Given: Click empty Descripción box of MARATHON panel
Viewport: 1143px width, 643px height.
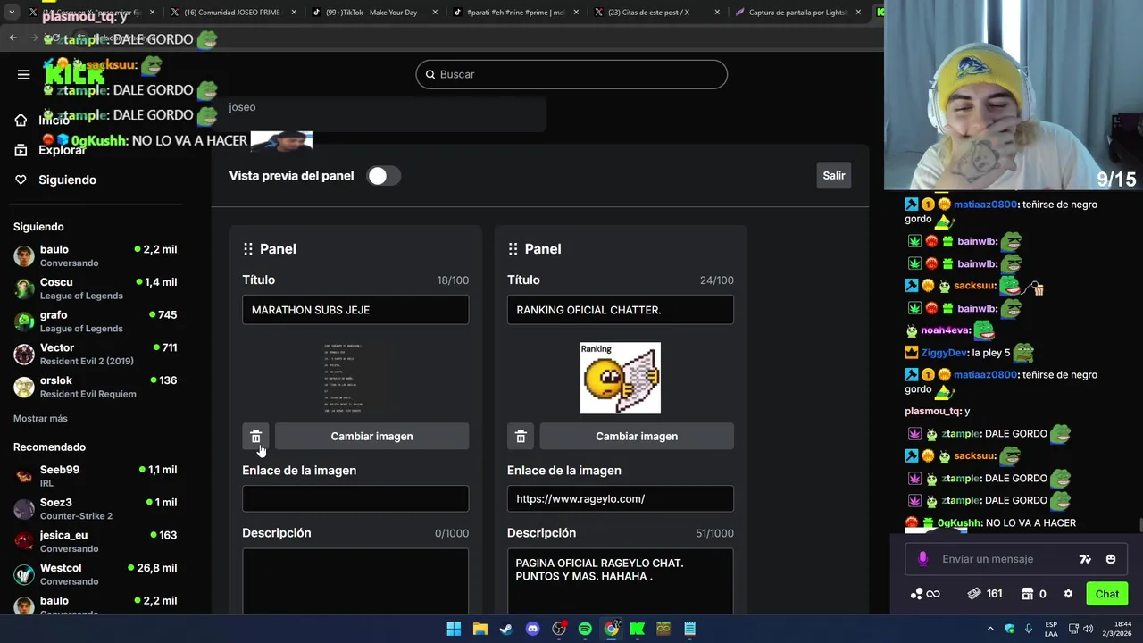Looking at the screenshot, I should 355,581.
